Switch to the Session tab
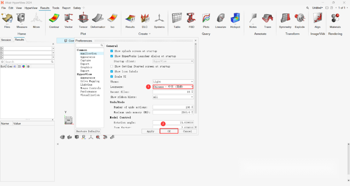The height and width of the screenshot is (186, 350). coord(6,40)
